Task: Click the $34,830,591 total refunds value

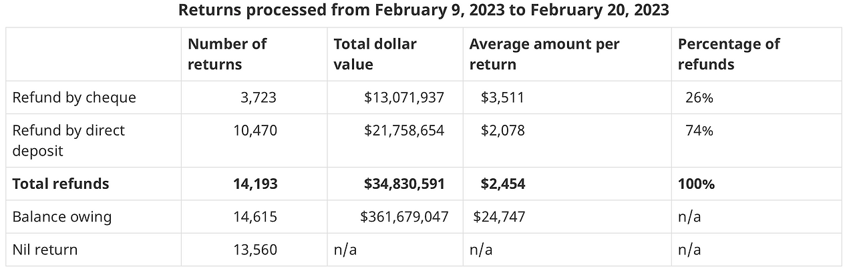Action: coord(404,184)
